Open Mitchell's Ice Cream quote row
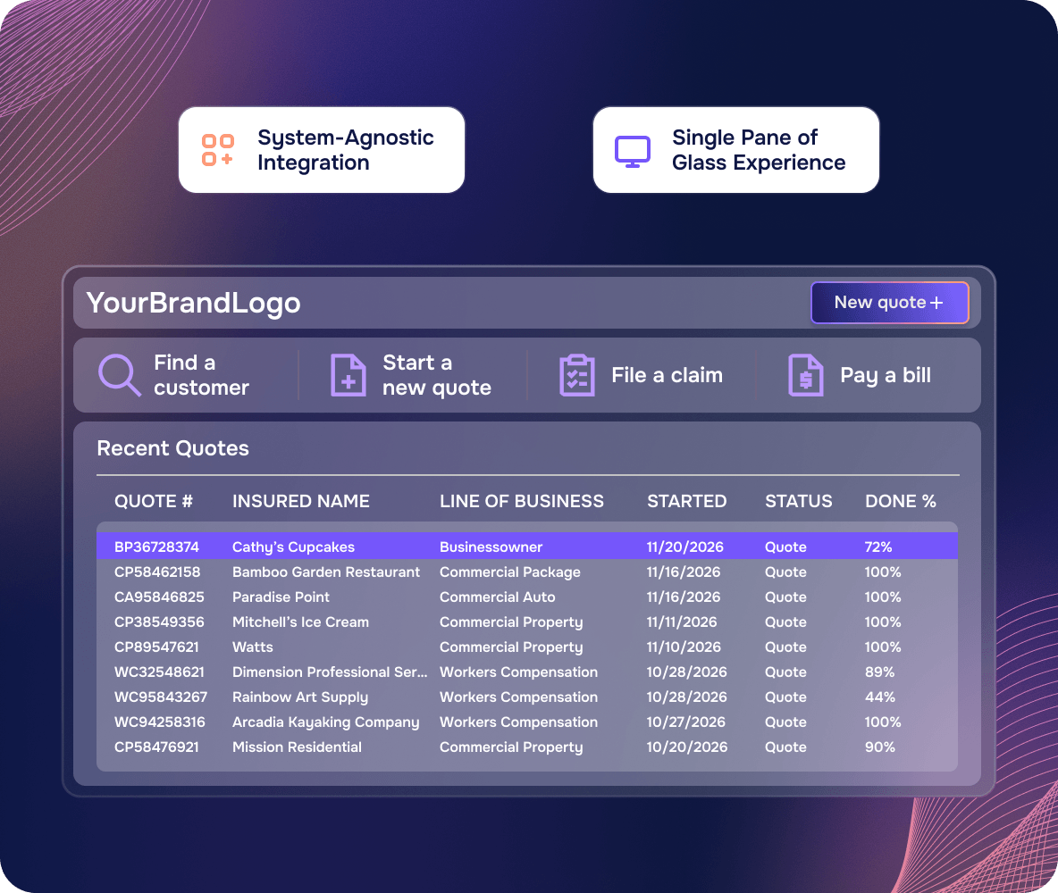The height and width of the screenshot is (893, 1058). click(x=527, y=622)
